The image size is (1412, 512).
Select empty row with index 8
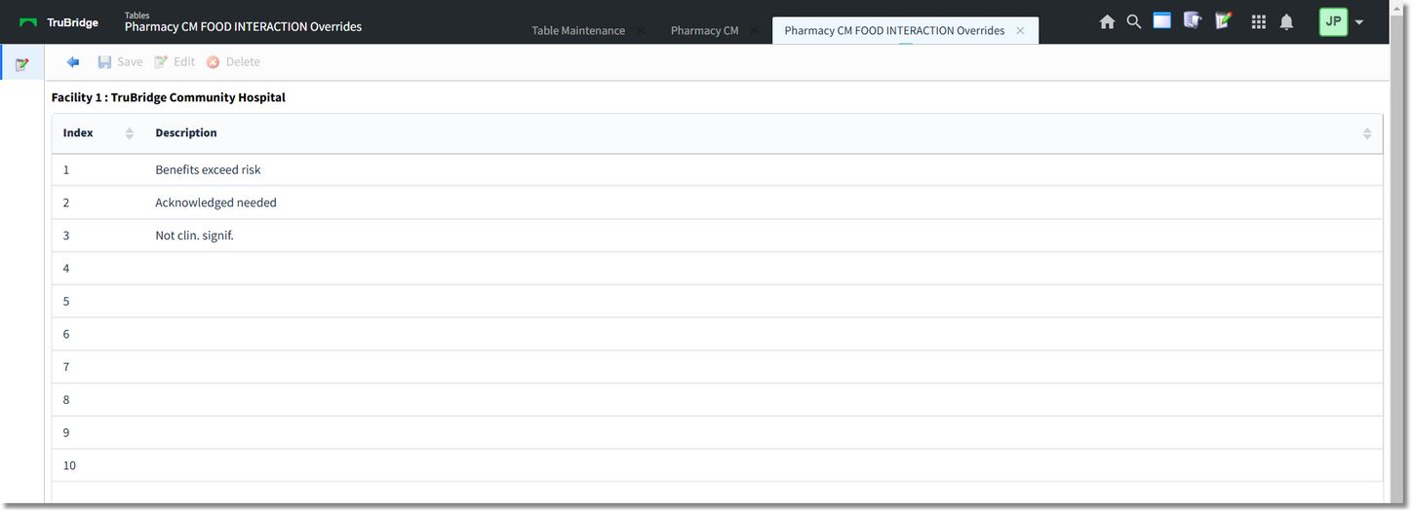(717, 400)
